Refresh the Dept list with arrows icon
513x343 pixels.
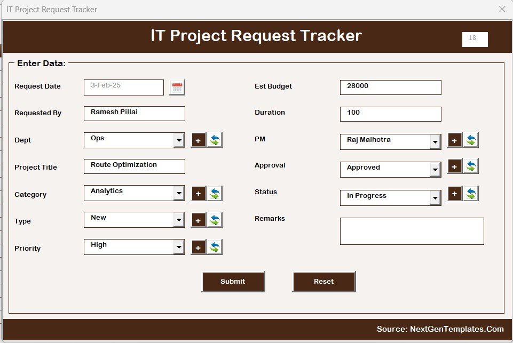[215, 140]
